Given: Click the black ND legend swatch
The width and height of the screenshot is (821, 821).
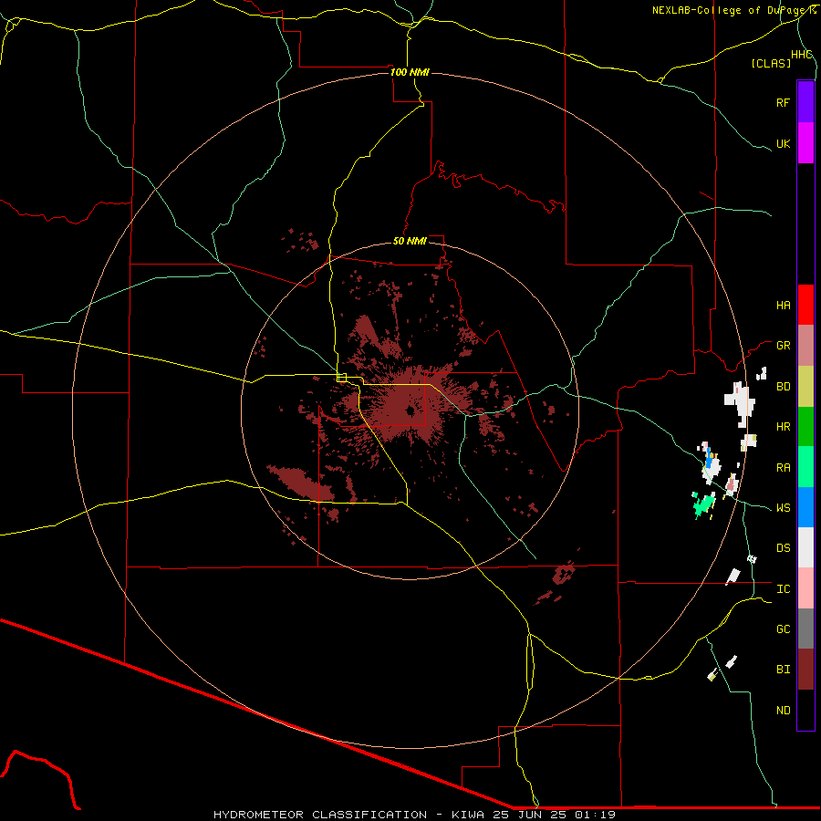Looking at the screenshot, I should [x=805, y=710].
